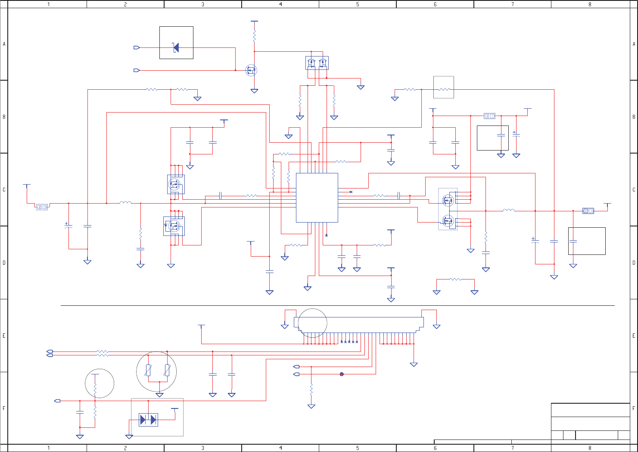Click the title block at bottom right
This screenshot has width=638, height=452.
click(591, 421)
